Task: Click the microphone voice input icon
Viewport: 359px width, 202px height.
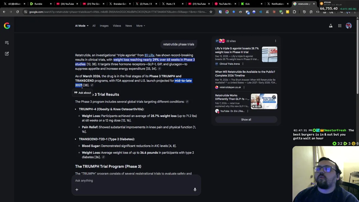Action: (x=195, y=190)
